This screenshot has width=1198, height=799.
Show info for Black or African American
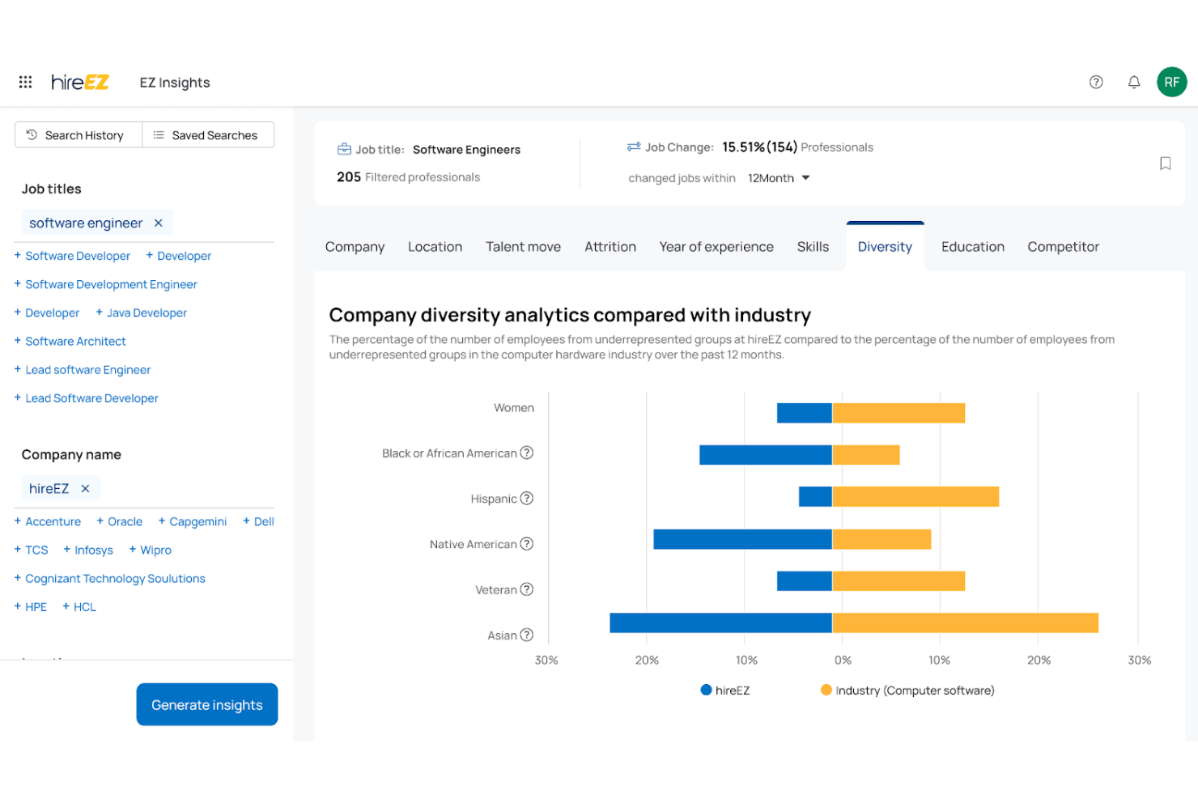coord(527,453)
